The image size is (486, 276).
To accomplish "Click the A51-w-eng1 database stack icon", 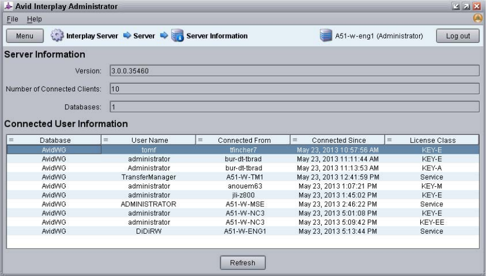I will click(325, 35).
